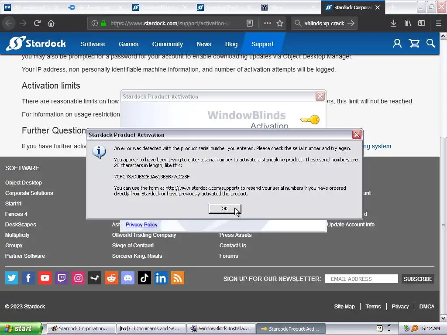This screenshot has height=335, width=447.
Task: Open Stardock's Twitch channel
Action: pos(61,278)
